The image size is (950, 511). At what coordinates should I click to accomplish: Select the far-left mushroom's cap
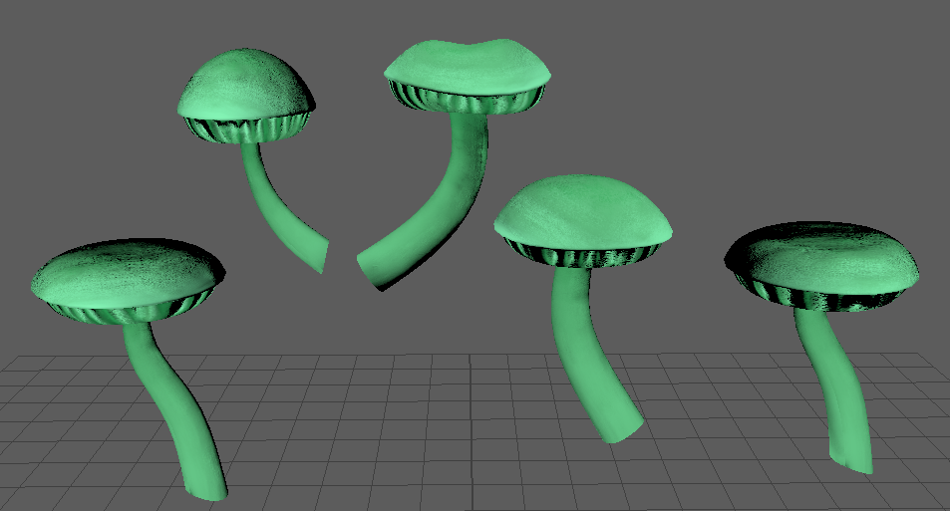(x=125, y=269)
